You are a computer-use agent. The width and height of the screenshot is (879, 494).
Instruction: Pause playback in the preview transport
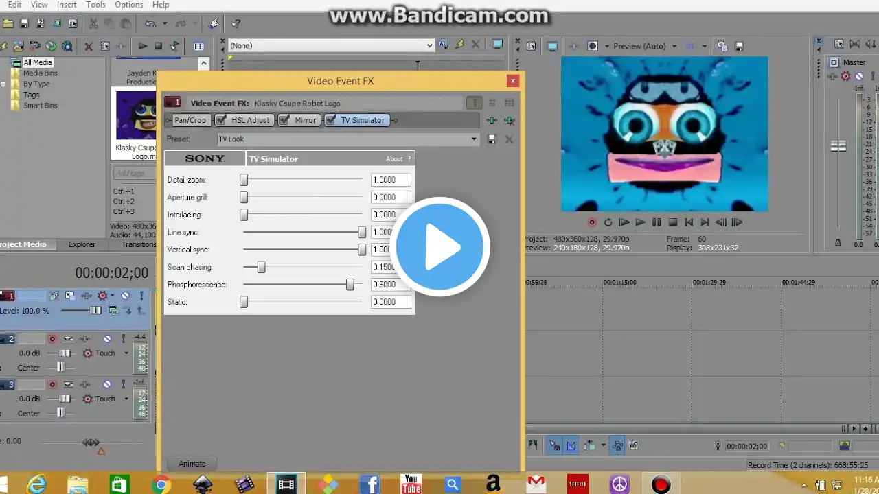(x=657, y=222)
